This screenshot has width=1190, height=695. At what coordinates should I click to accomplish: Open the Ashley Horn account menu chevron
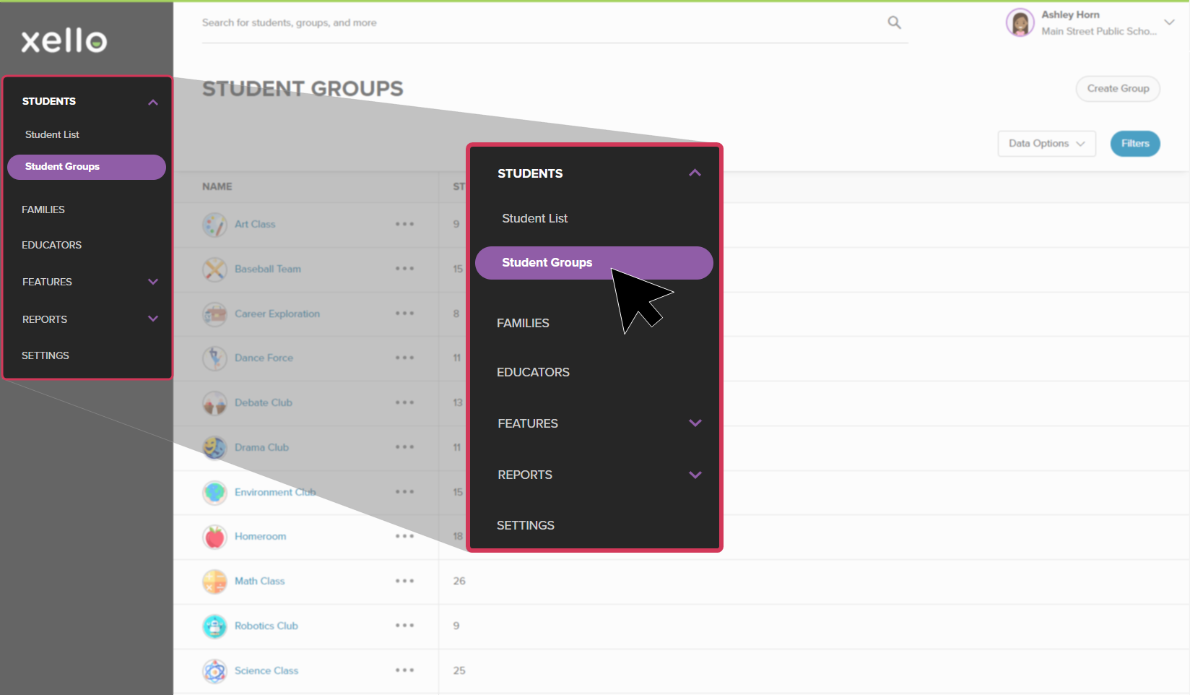point(1169,22)
